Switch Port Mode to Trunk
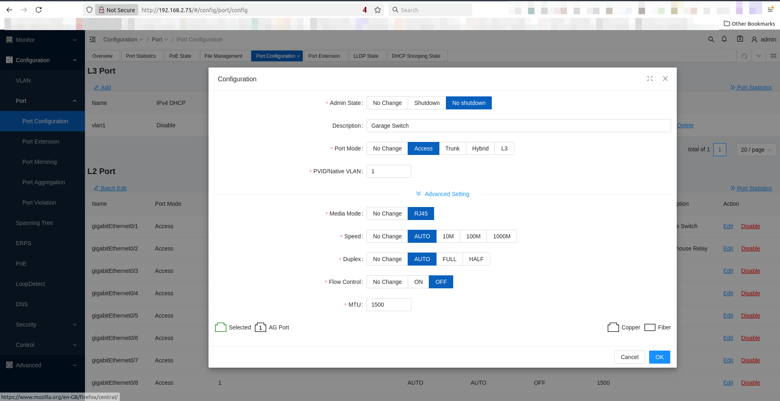The width and height of the screenshot is (780, 401). (452, 148)
